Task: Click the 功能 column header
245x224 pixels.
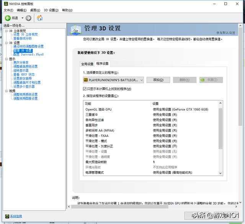Action: tap(88, 103)
